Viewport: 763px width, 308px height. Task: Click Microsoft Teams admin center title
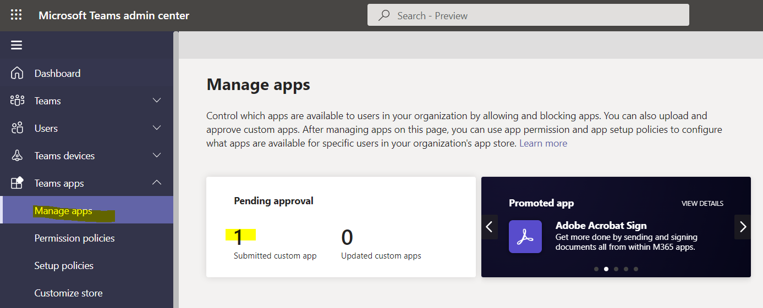[114, 15]
